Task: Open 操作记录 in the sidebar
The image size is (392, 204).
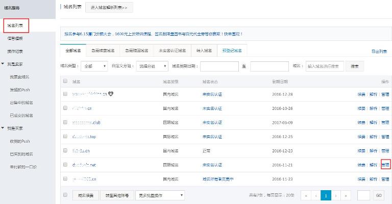Action: tap(15, 51)
